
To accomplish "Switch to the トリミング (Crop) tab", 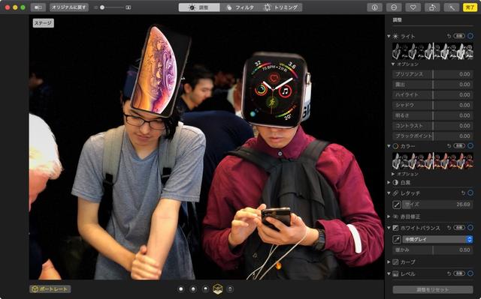I will (282, 7).
